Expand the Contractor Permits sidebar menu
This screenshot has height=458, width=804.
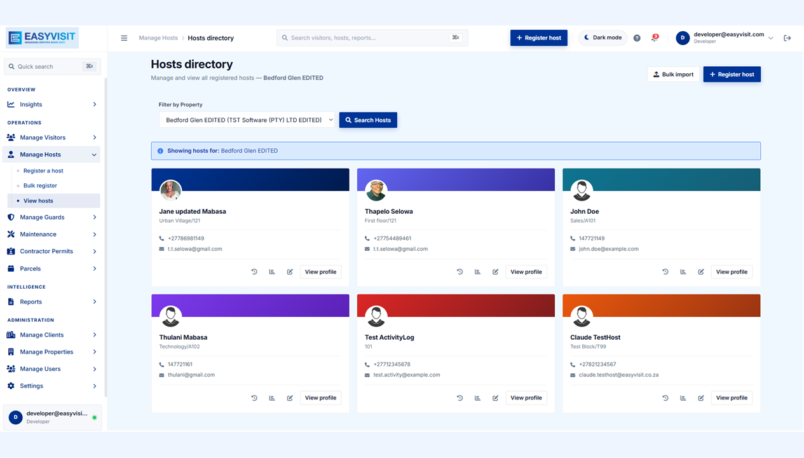[51, 251]
